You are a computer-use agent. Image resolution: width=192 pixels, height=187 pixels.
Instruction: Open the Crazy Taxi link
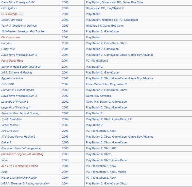8,49
